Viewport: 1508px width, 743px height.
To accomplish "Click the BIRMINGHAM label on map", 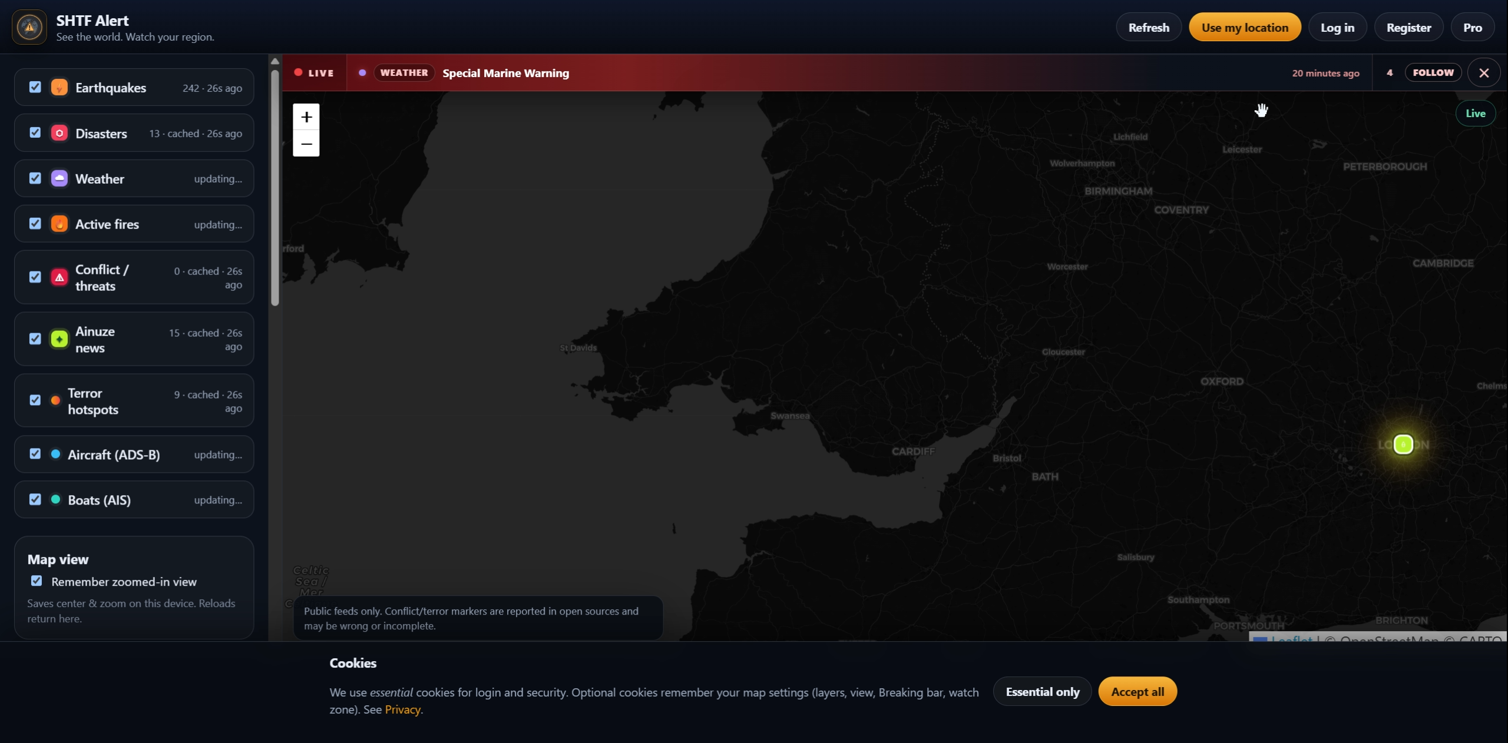I will point(1118,191).
